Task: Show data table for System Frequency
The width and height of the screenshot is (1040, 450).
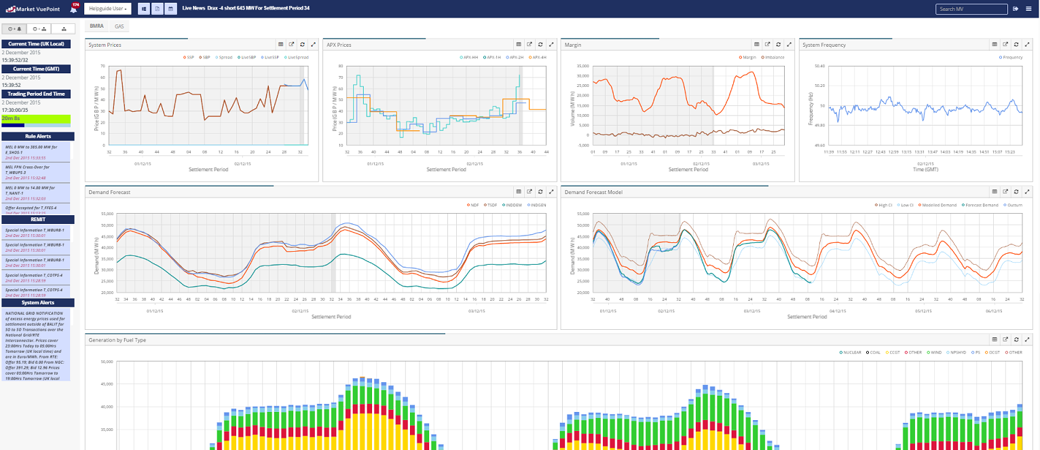Action: 995,44
